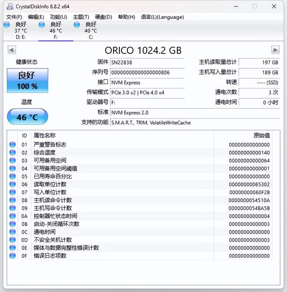Select raw value 0000000000140

point(249,153)
